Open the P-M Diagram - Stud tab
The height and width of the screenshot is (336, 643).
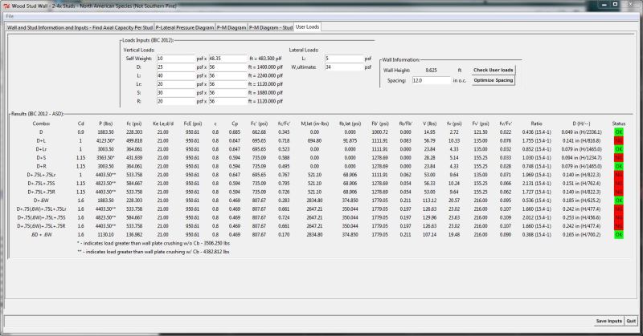(x=271, y=27)
